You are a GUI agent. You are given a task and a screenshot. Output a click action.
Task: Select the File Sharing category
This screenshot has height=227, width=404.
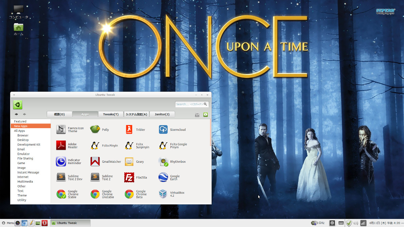(31, 158)
